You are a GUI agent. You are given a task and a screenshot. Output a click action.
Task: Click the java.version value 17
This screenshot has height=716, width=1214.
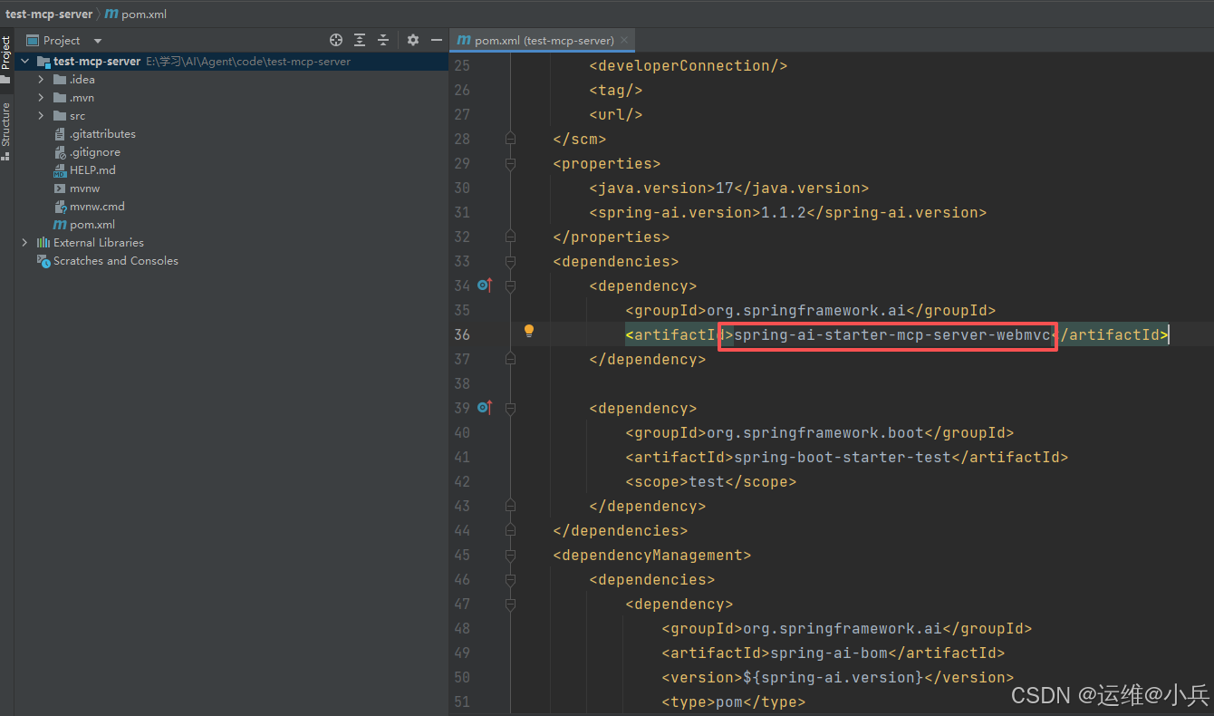(x=725, y=188)
